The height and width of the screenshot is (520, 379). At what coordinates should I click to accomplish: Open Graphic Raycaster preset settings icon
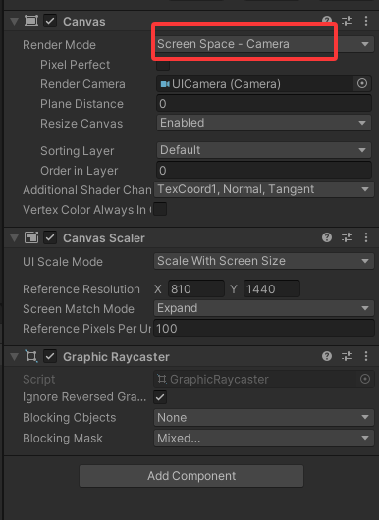click(x=347, y=356)
